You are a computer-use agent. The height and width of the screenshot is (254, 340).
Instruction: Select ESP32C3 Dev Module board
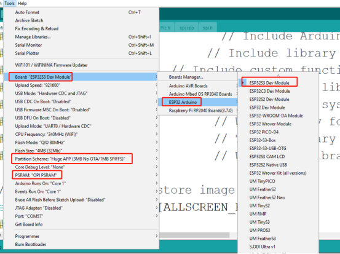(x=279, y=91)
